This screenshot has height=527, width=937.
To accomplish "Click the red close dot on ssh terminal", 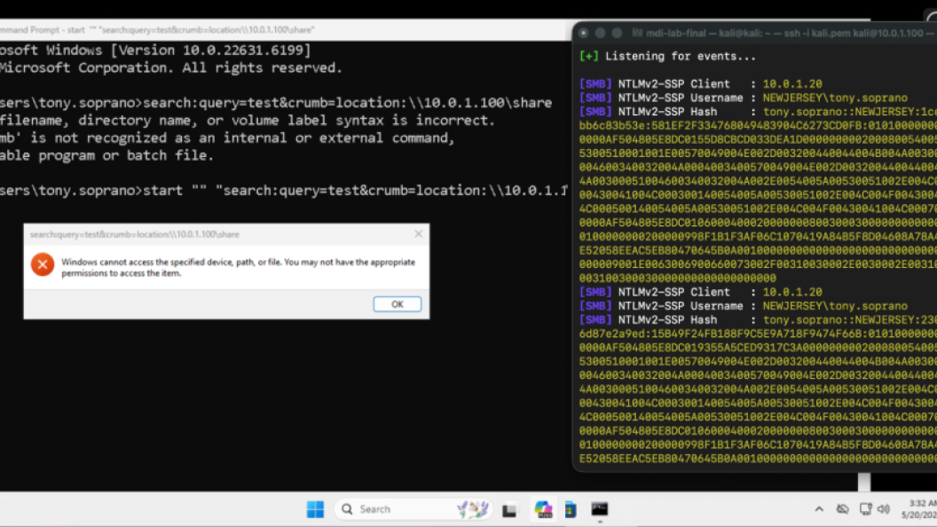I will click(x=584, y=34).
